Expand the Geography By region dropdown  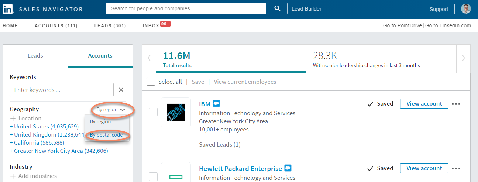[x=111, y=110]
